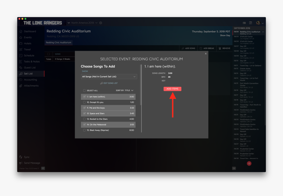This screenshot has height=196, width=283.
Task: Click the red plus add-day button
Action: click(249, 163)
